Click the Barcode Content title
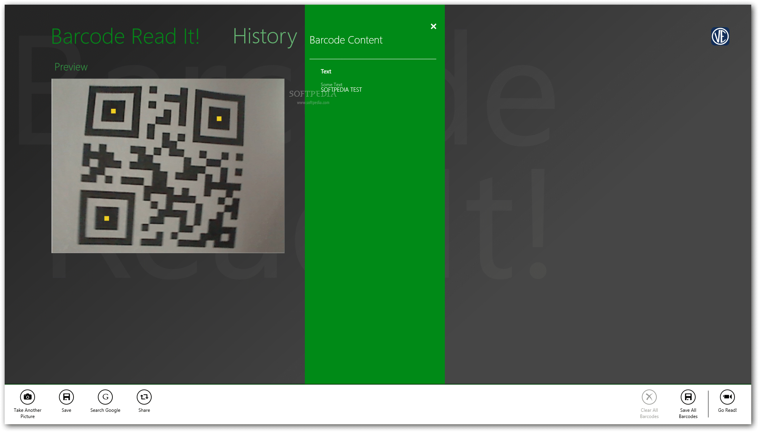Screen dimensions: 759x432 pyautogui.click(x=346, y=40)
